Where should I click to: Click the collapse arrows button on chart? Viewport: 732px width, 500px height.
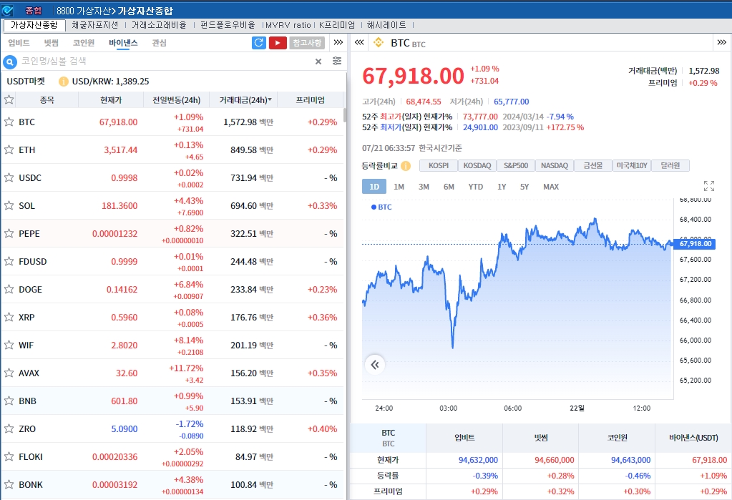(x=374, y=365)
